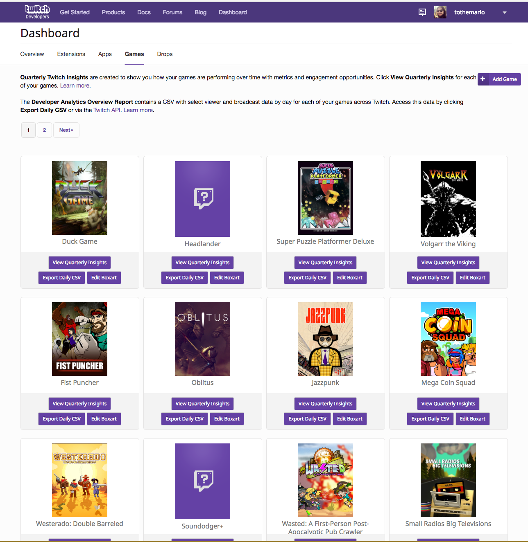Open the messages icon in header
The height and width of the screenshot is (542, 528).
pos(422,12)
